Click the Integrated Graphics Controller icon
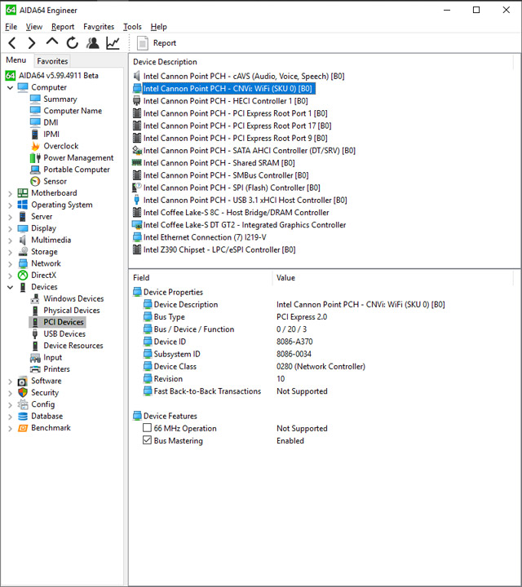522x587 pixels. (x=137, y=225)
